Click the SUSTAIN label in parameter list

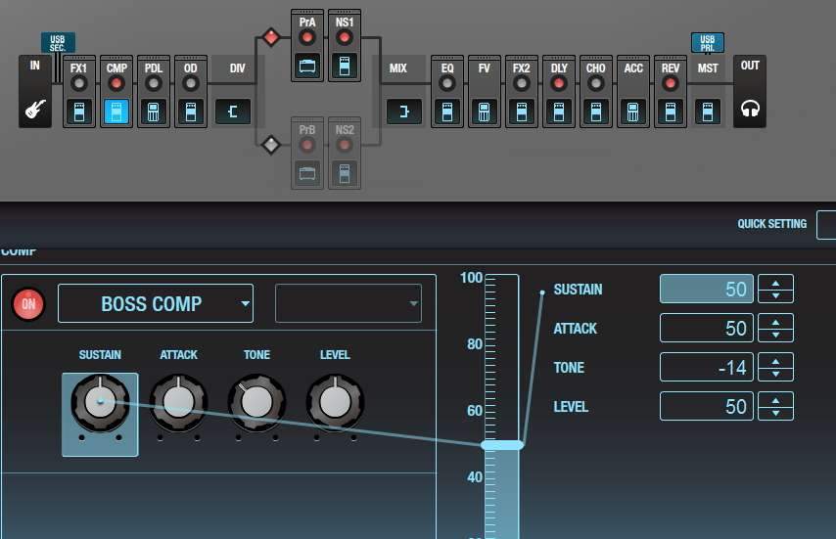(578, 290)
